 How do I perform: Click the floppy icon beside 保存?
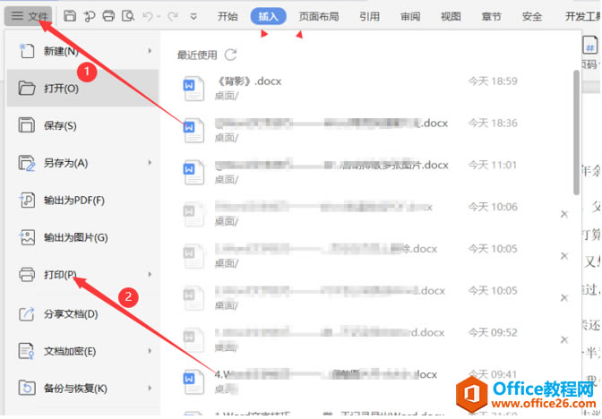coord(27,125)
